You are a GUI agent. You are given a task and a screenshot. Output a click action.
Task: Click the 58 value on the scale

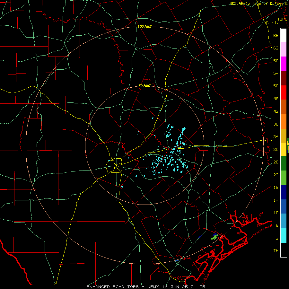point(276,61)
